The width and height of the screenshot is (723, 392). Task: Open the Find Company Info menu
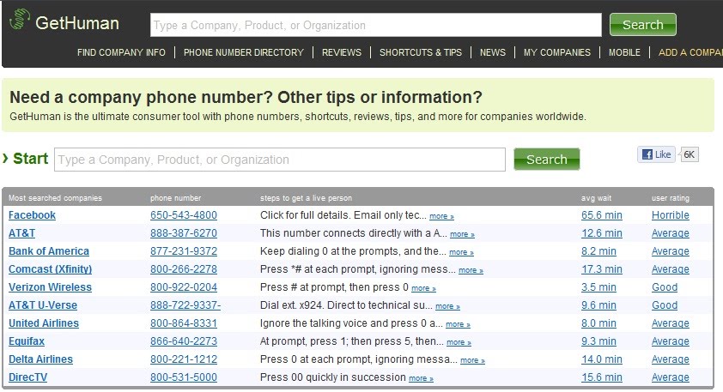tap(121, 52)
